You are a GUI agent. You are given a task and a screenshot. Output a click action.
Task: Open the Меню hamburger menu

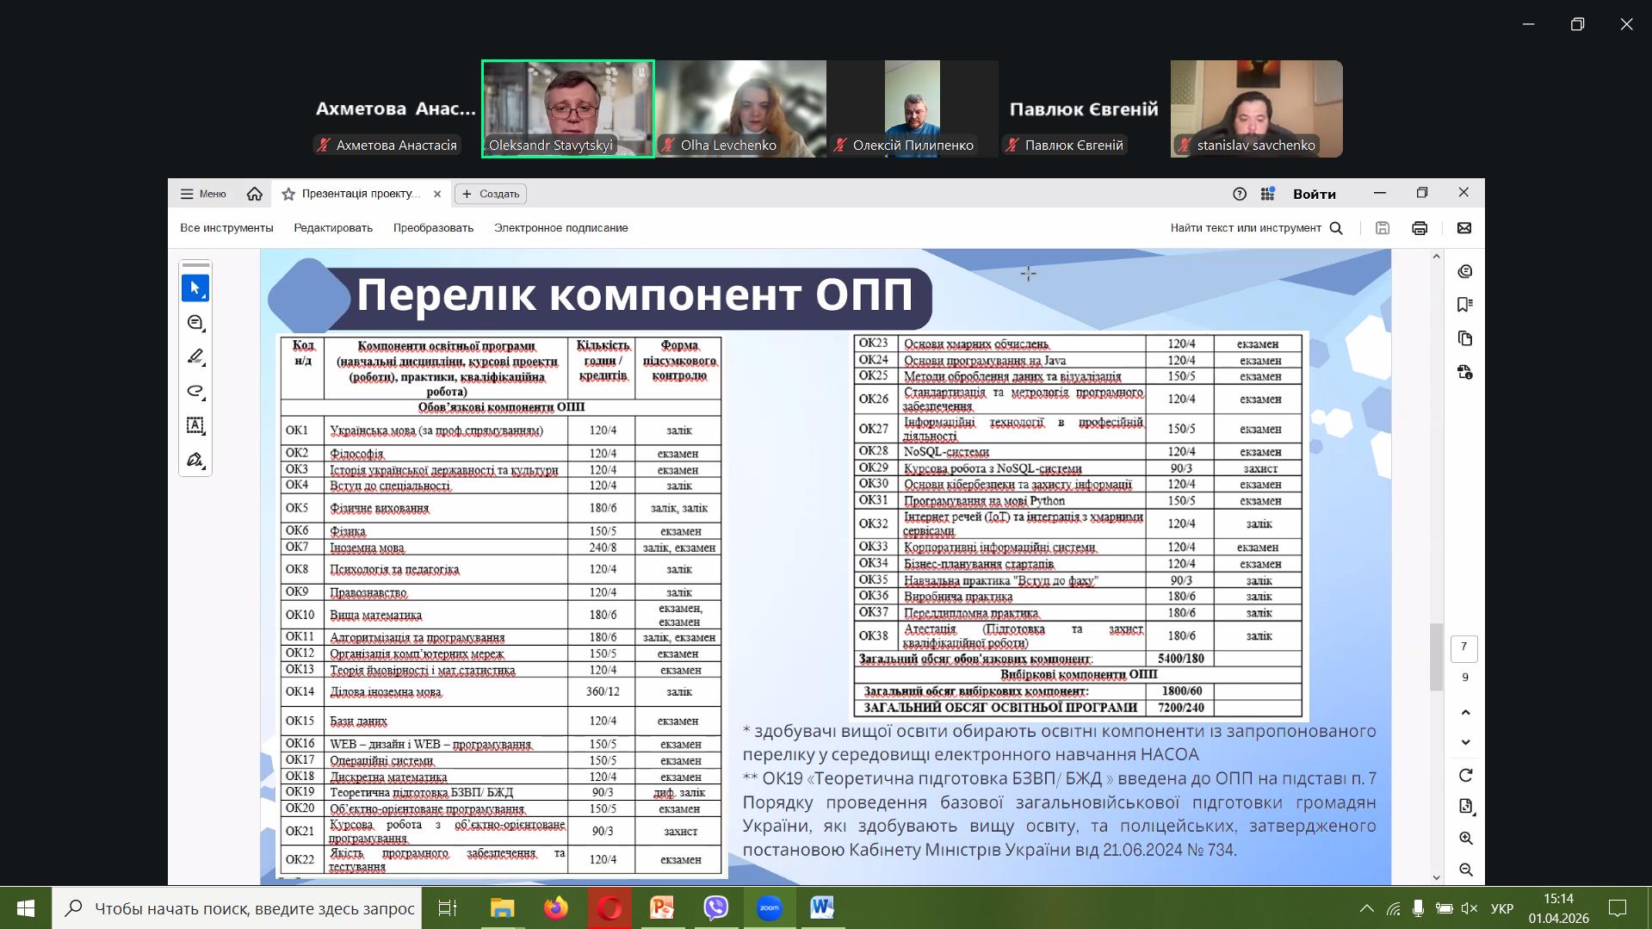point(203,194)
